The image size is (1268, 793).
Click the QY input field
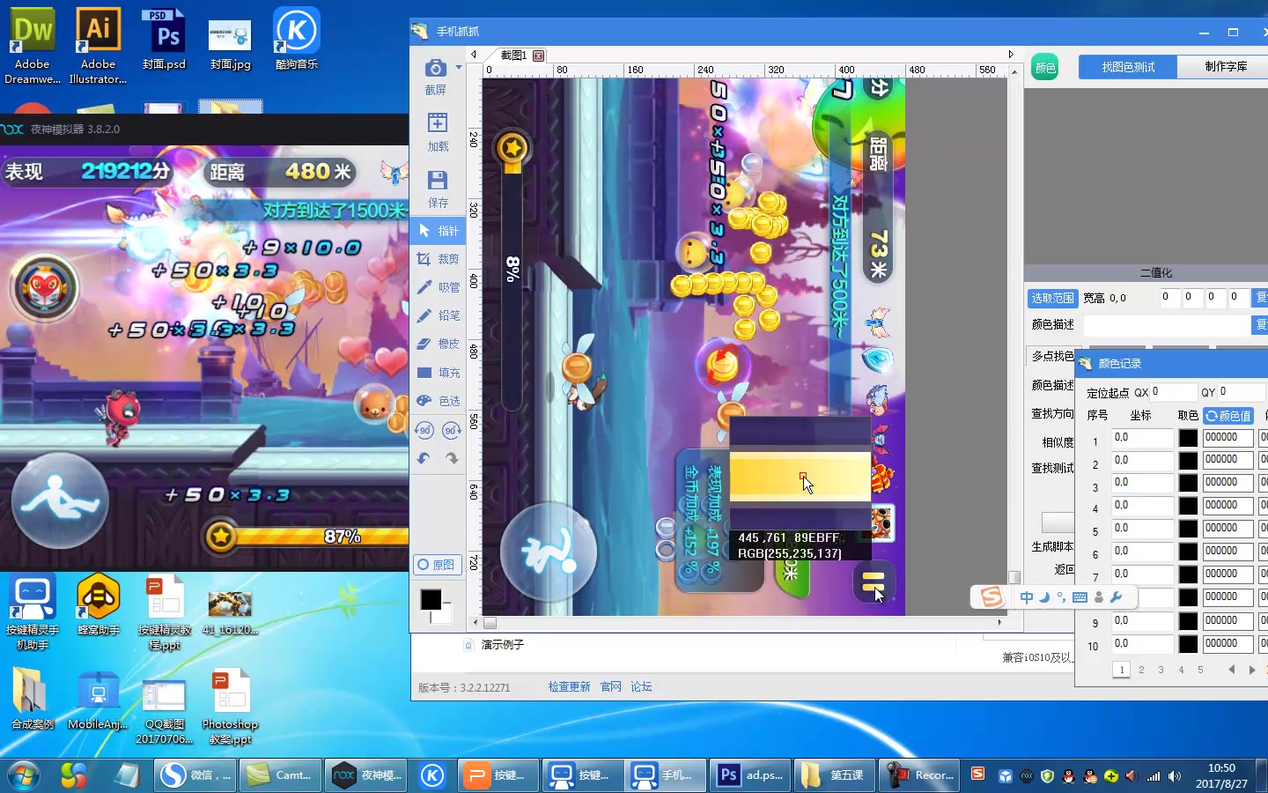coord(1242,392)
